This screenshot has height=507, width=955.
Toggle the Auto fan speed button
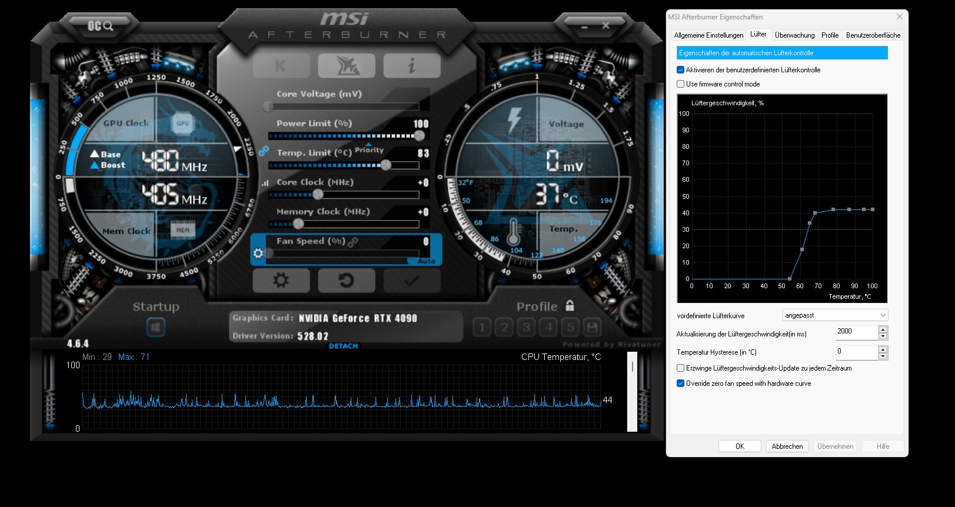[426, 261]
